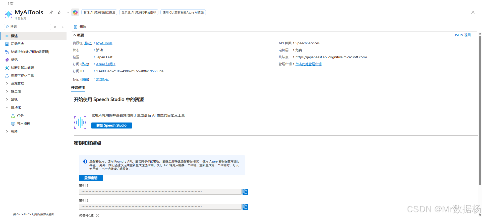Toggle the sidebar expand/collapse arrows icon
482x217 pixels.
click(x=55, y=27)
